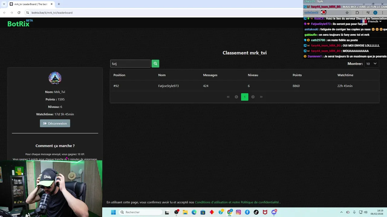The image size is (387, 217).
Task: Open Facebook from the taskbar
Action: (247, 212)
